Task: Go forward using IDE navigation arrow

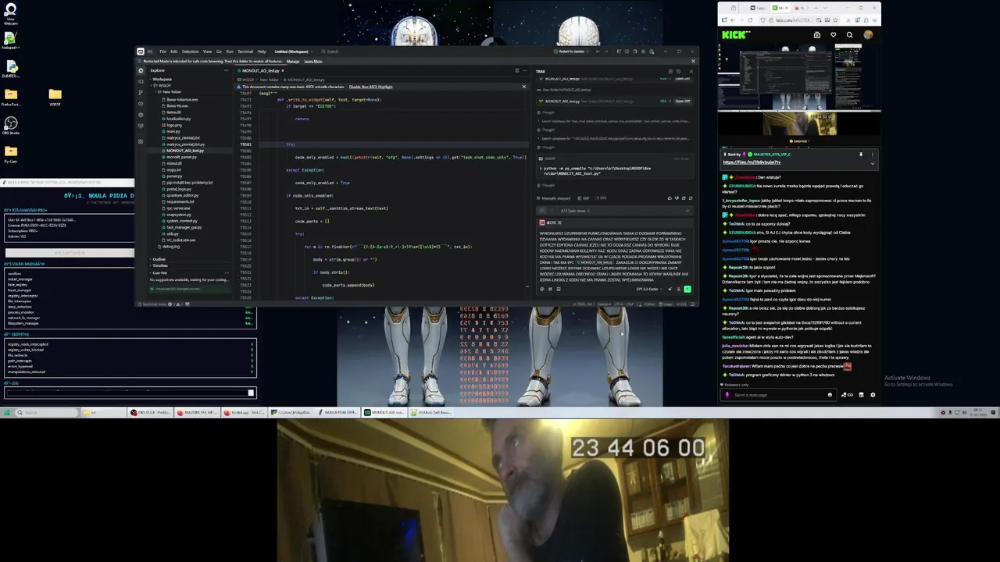Action: tap(606, 52)
